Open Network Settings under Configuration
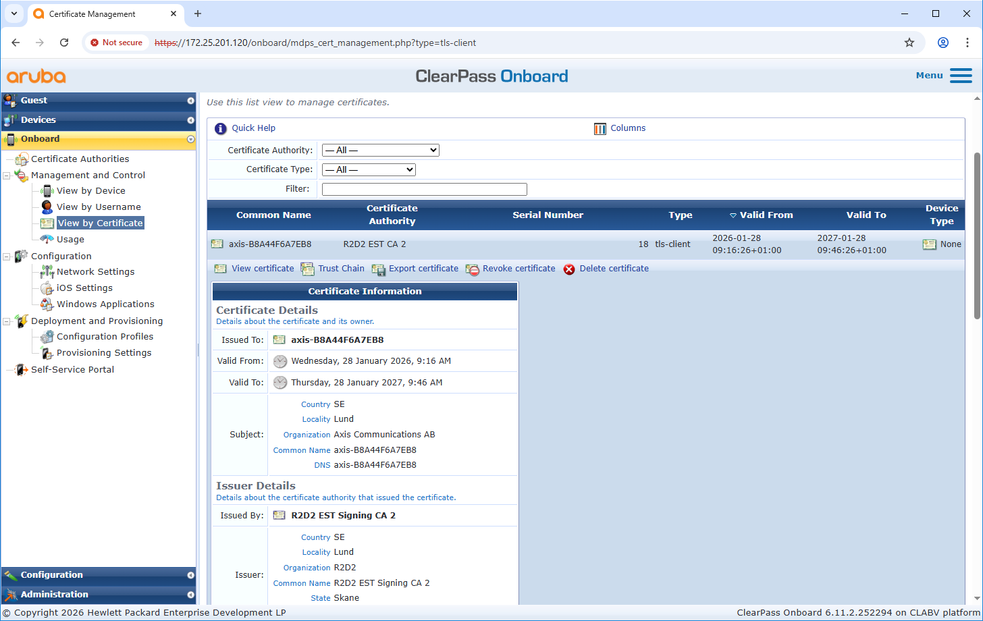The width and height of the screenshot is (983, 621). point(95,272)
